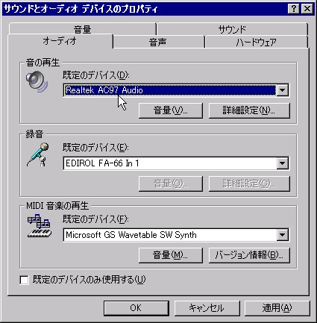The width and height of the screenshot is (317, 323).
Task: Open the サウンド tab
Action: [232, 29]
